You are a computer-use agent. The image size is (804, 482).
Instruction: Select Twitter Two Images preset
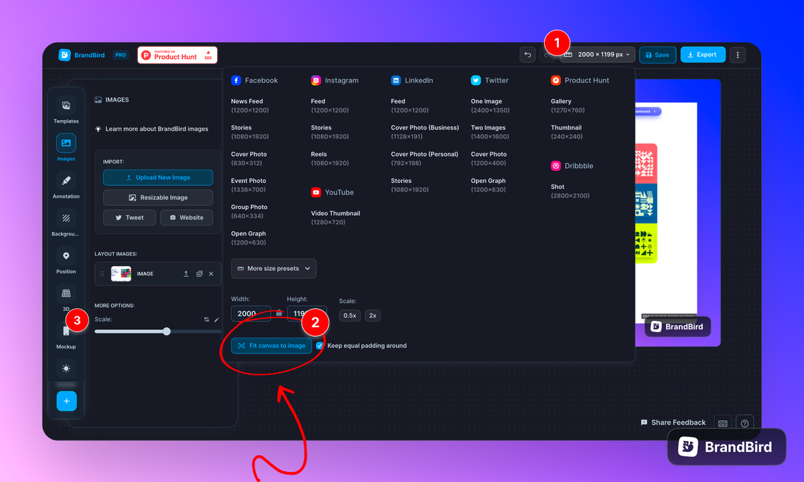pyautogui.click(x=490, y=132)
